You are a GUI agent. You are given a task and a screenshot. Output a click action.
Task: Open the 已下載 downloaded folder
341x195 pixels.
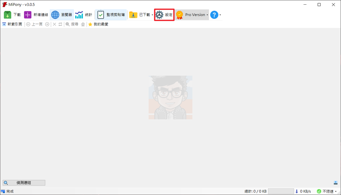pos(140,15)
